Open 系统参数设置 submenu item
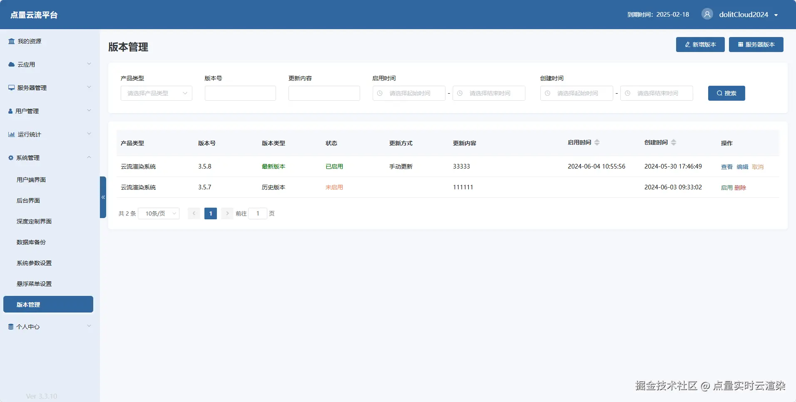Viewport: 796px width, 402px height. [x=34, y=263]
